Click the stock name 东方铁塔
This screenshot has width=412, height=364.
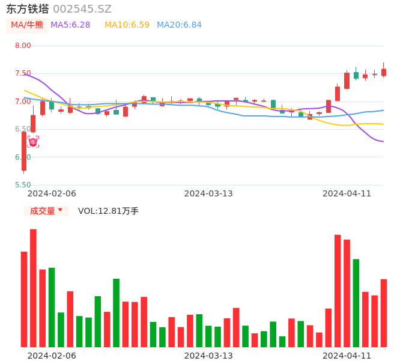pyautogui.click(x=28, y=9)
